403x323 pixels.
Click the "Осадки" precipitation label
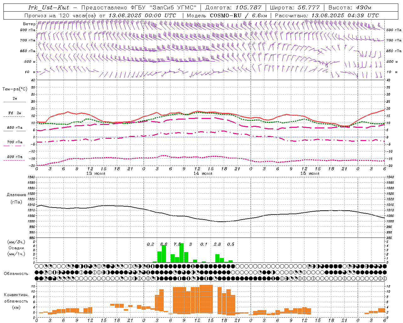click(x=16, y=248)
